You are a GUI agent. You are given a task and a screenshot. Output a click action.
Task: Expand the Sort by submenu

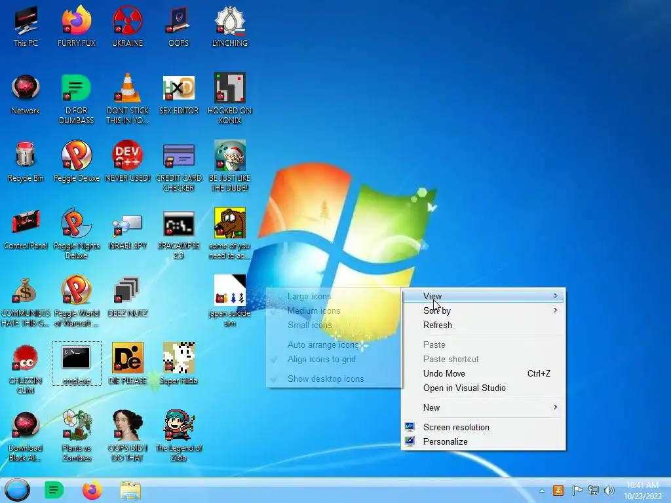(x=484, y=310)
